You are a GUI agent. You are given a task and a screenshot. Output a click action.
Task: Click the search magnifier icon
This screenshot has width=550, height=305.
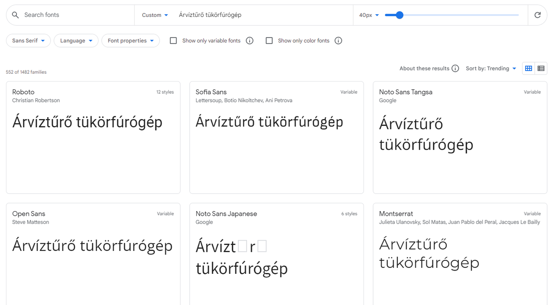point(15,15)
